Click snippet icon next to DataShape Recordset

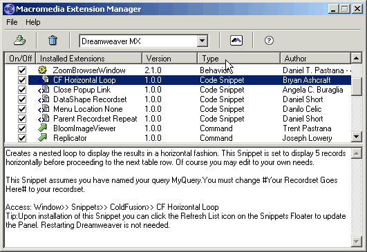click(44, 99)
